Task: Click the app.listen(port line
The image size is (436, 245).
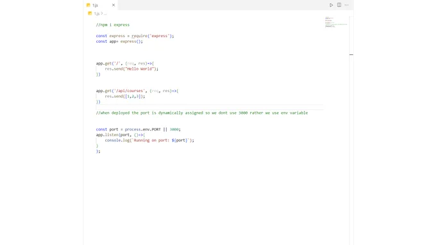Action: click(x=121, y=135)
